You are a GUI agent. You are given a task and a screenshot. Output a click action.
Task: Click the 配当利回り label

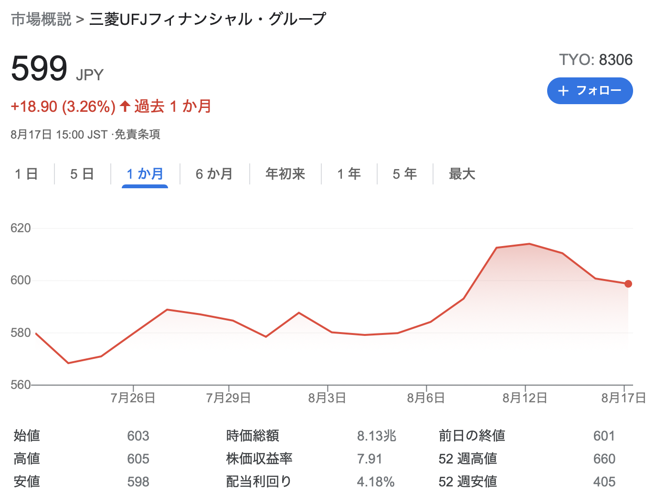tap(259, 482)
